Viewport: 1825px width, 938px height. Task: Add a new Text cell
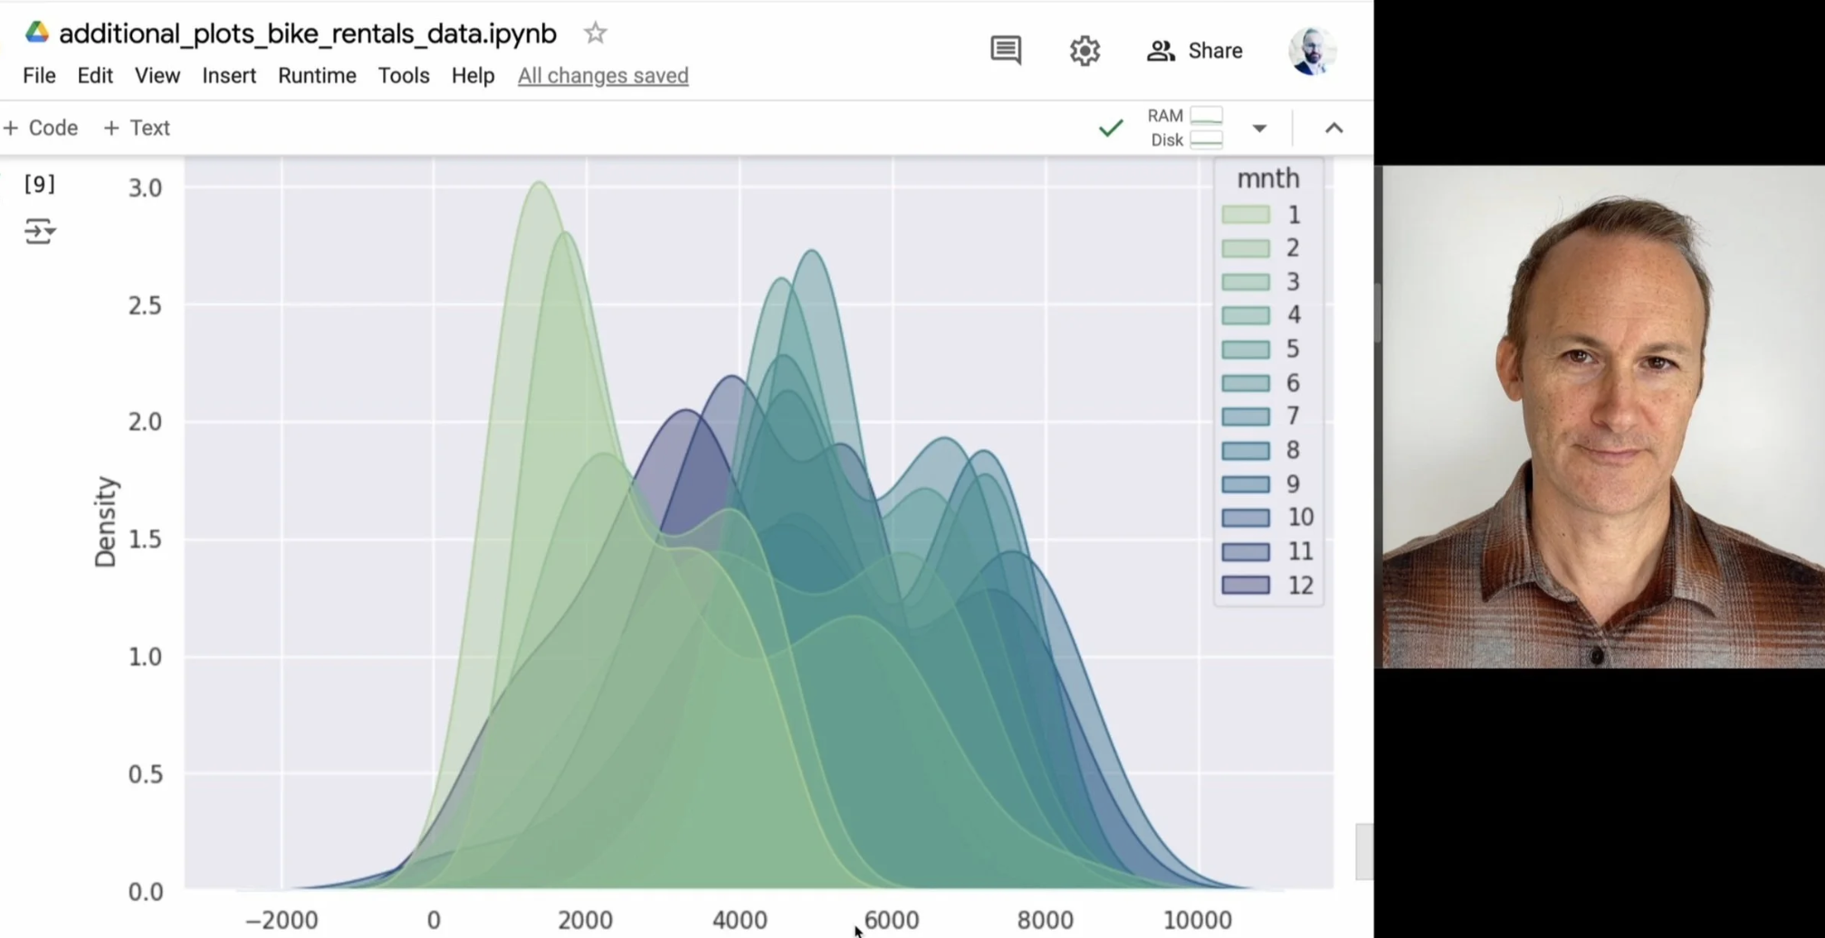point(137,129)
